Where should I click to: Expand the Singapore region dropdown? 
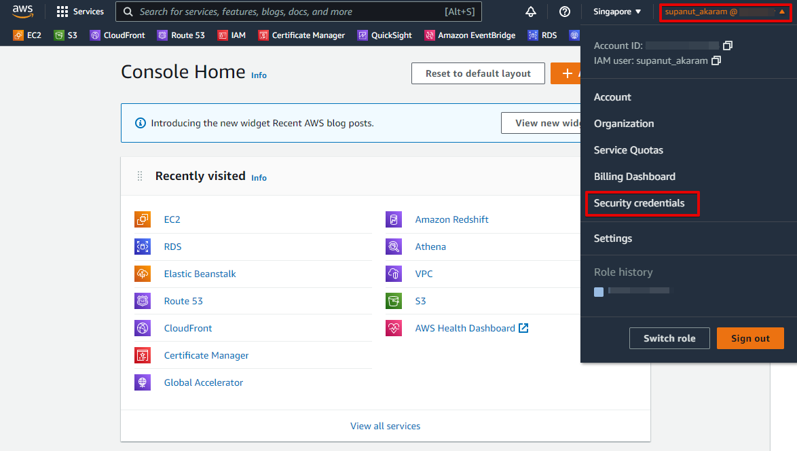point(616,12)
